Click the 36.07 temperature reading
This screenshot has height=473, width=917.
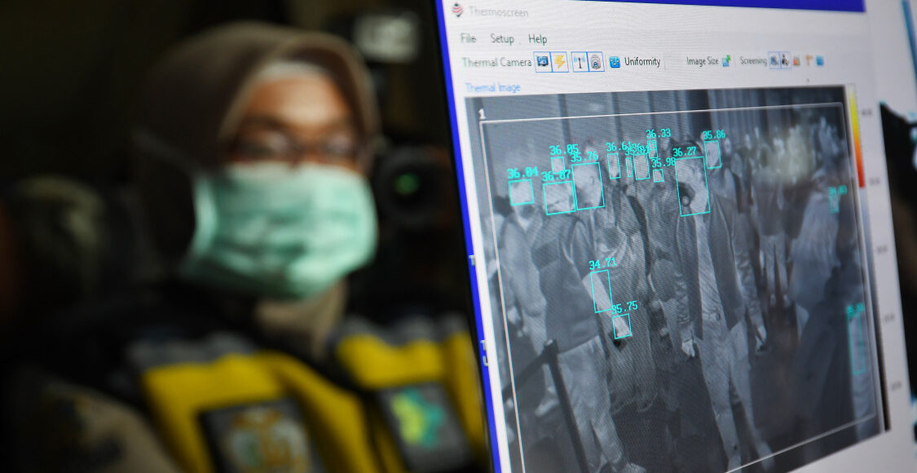[556, 175]
